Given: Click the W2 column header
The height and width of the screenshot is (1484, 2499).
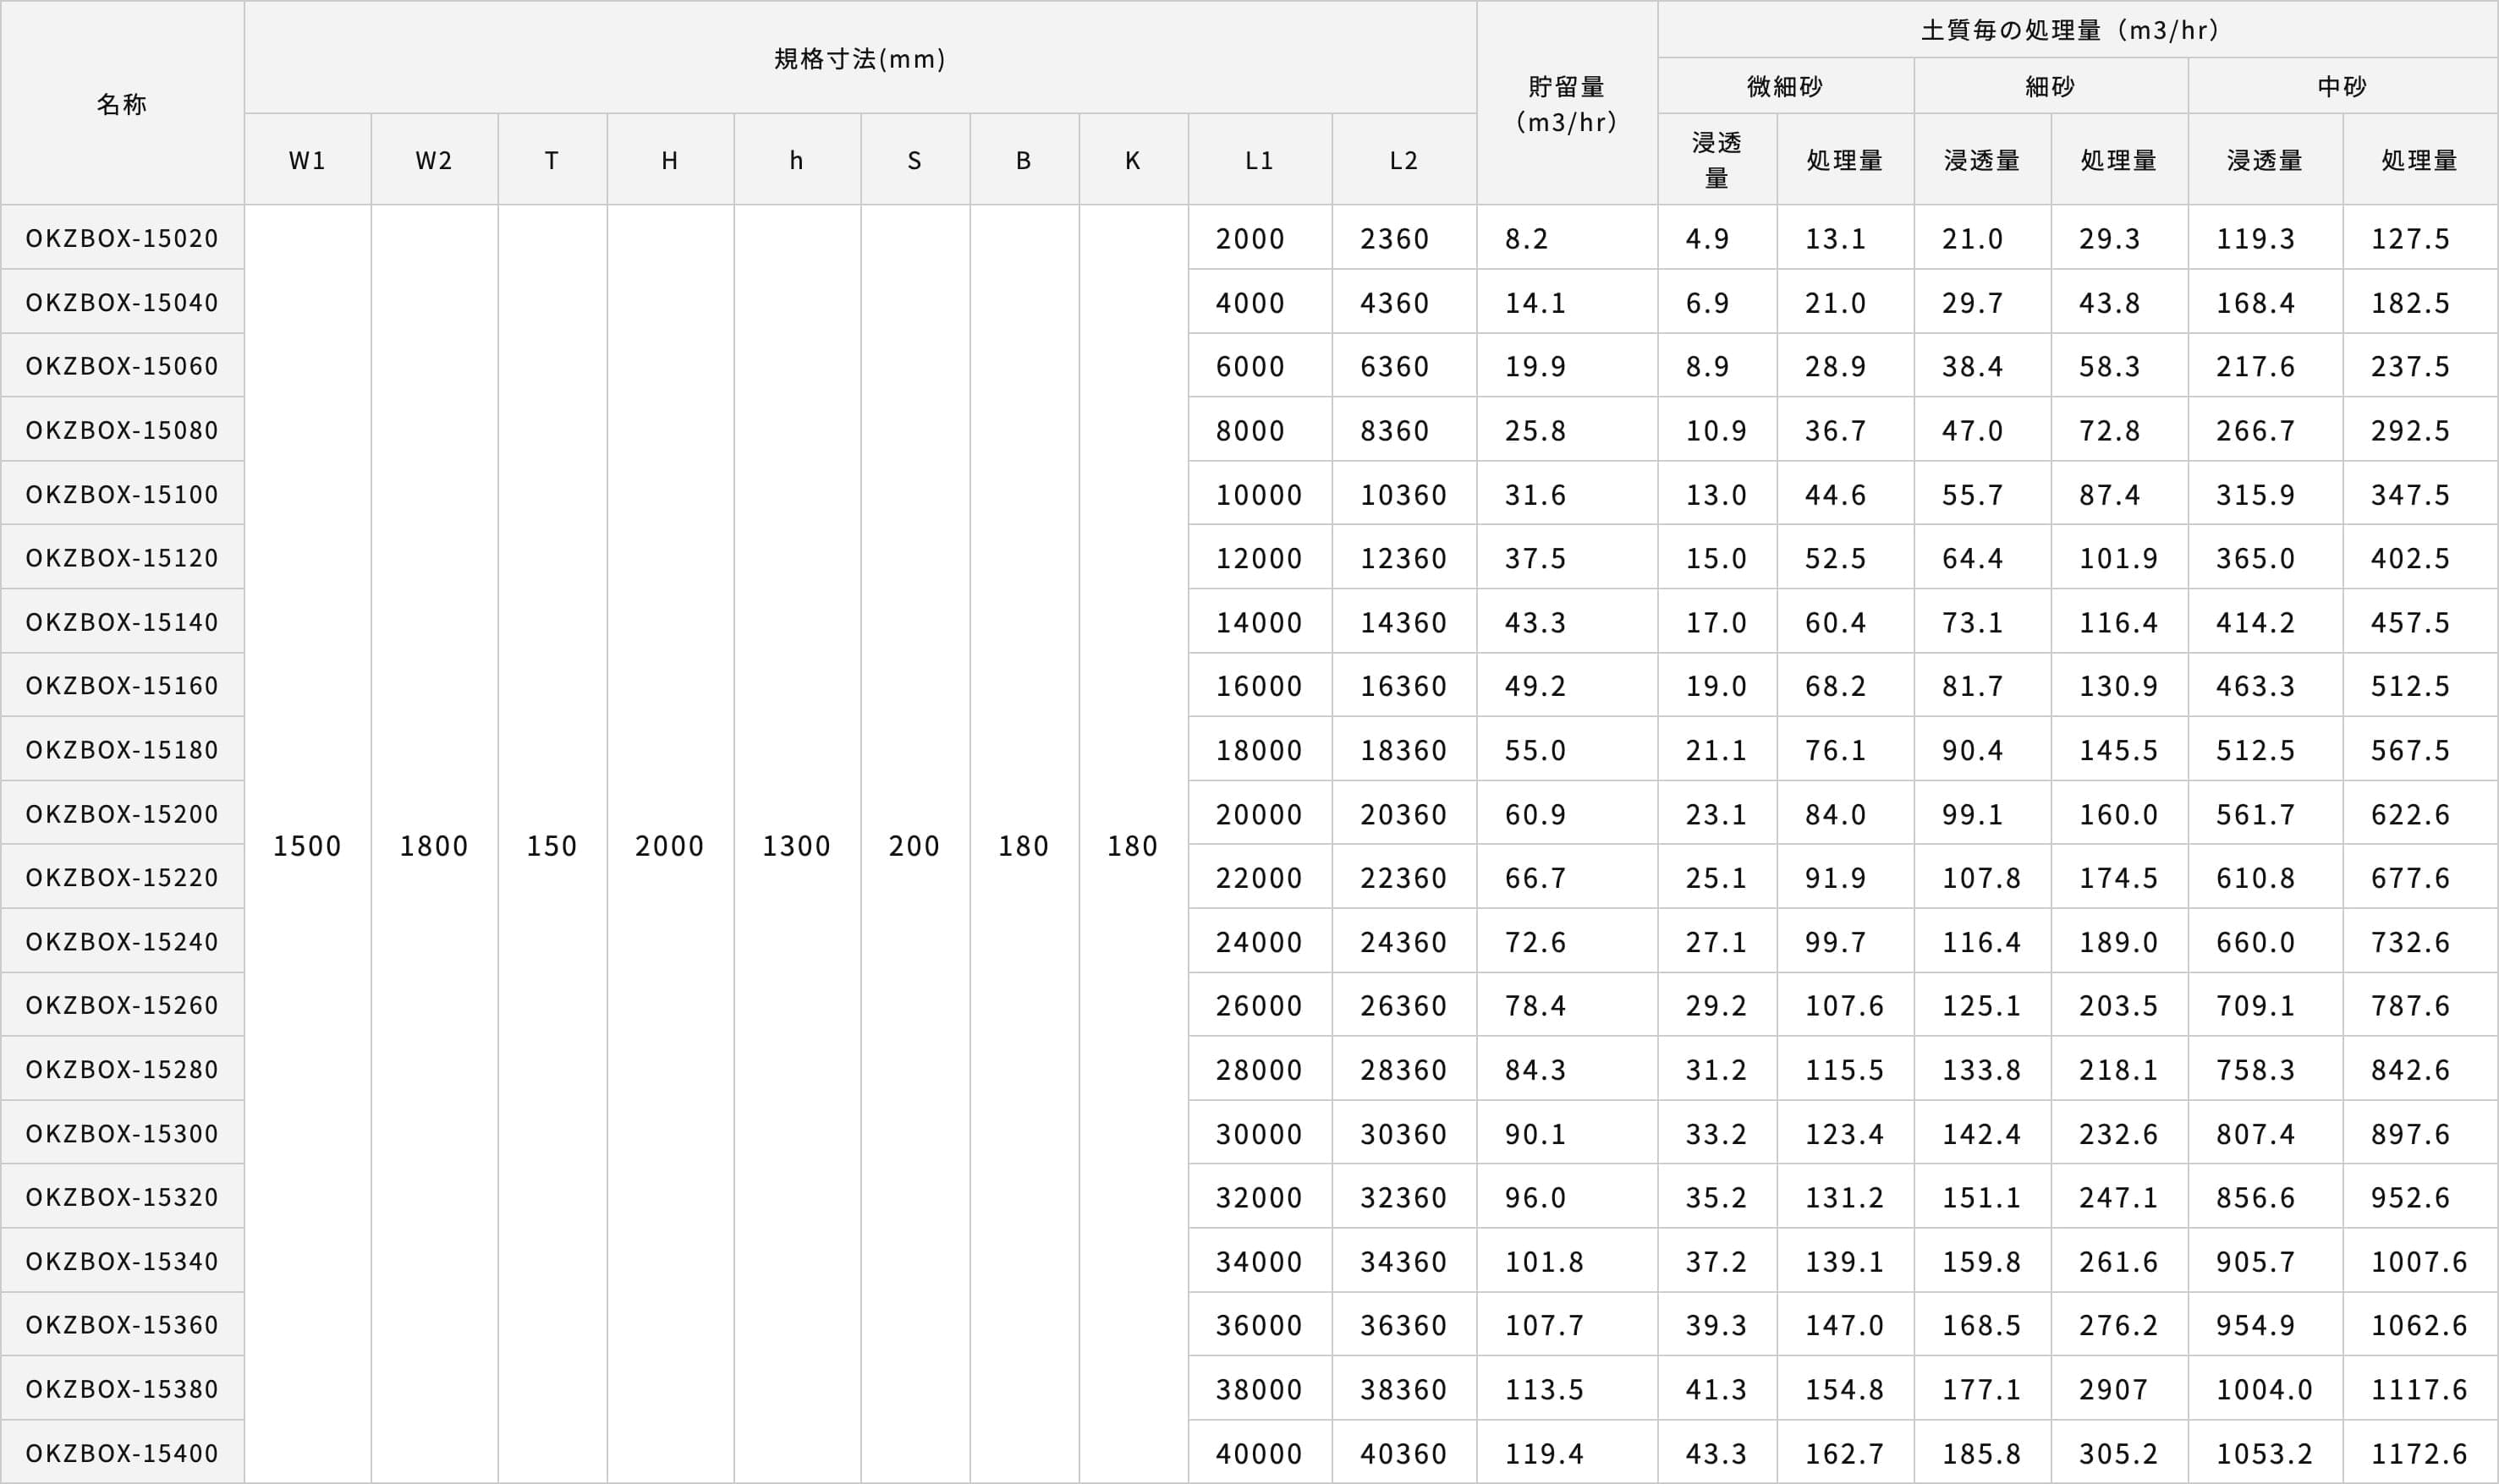Looking at the screenshot, I should coord(434,160).
